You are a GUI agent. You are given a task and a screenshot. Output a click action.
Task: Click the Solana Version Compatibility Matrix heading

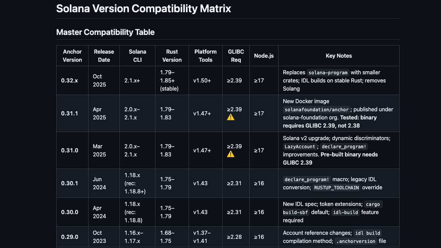click(x=144, y=8)
